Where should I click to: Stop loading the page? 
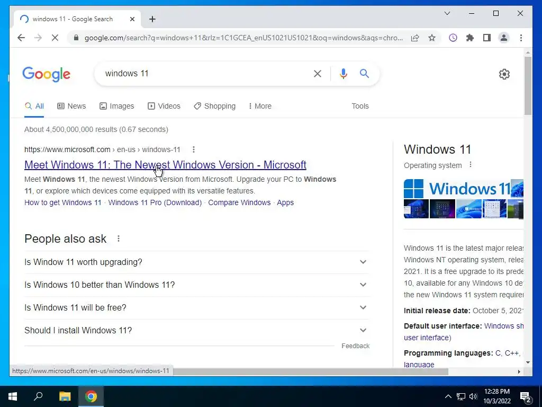point(55,38)
